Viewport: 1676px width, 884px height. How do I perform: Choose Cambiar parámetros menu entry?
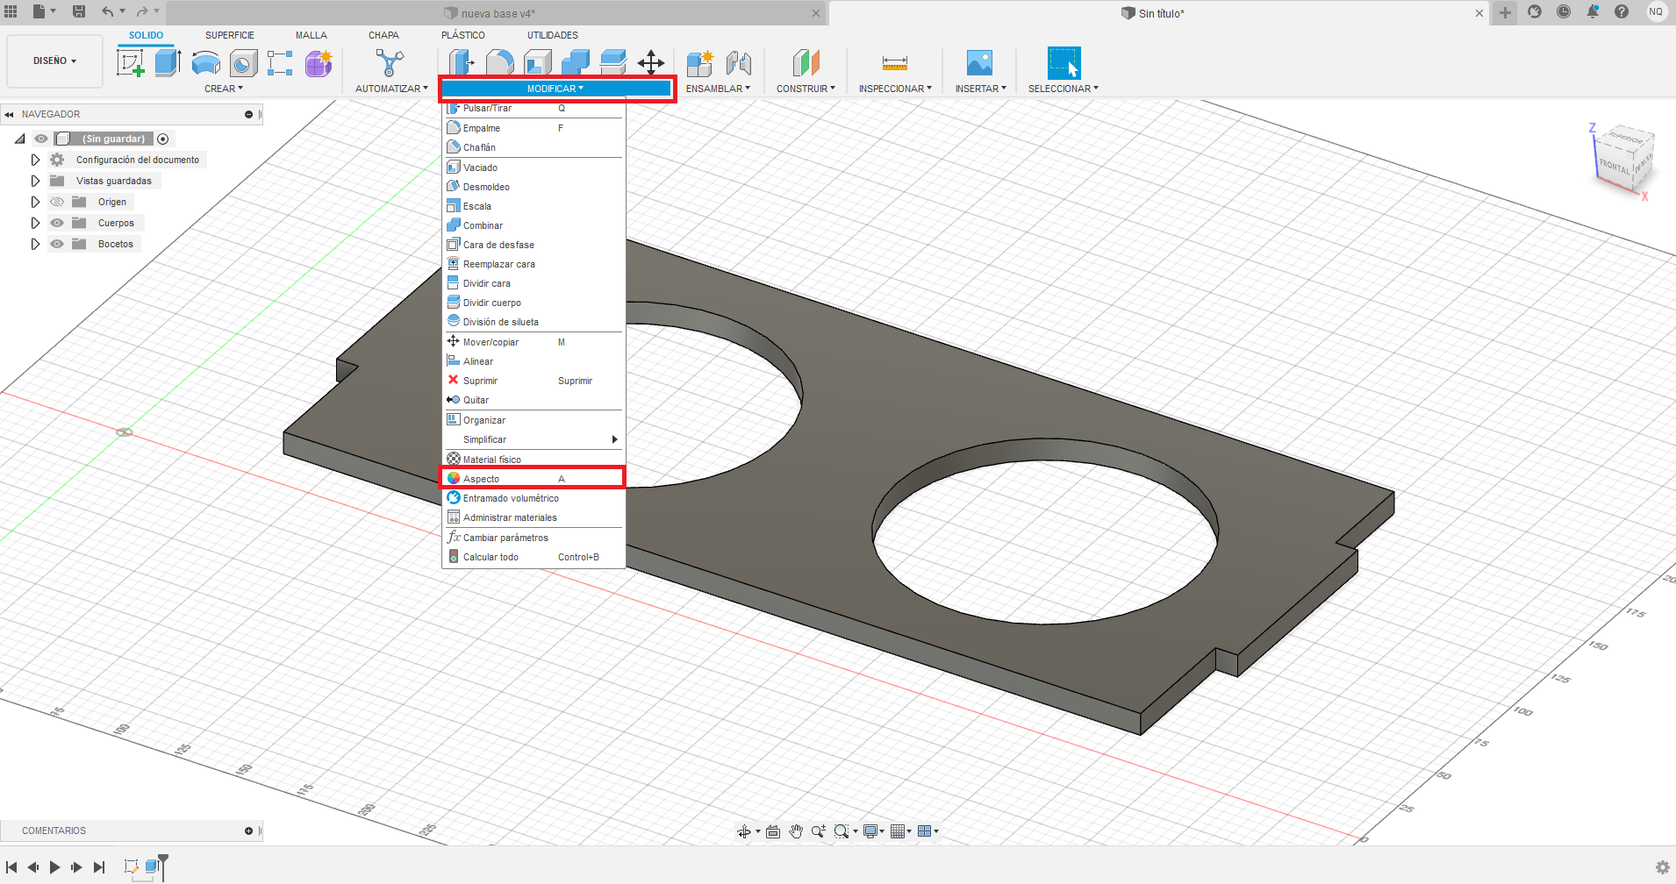point(534,538)
